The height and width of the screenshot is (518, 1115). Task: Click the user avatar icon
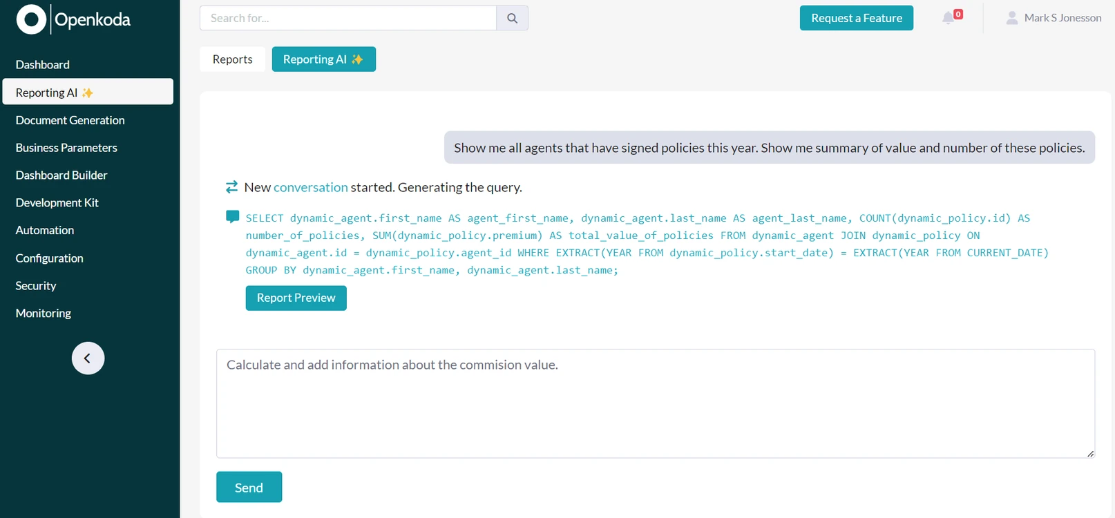(1012, 18)
